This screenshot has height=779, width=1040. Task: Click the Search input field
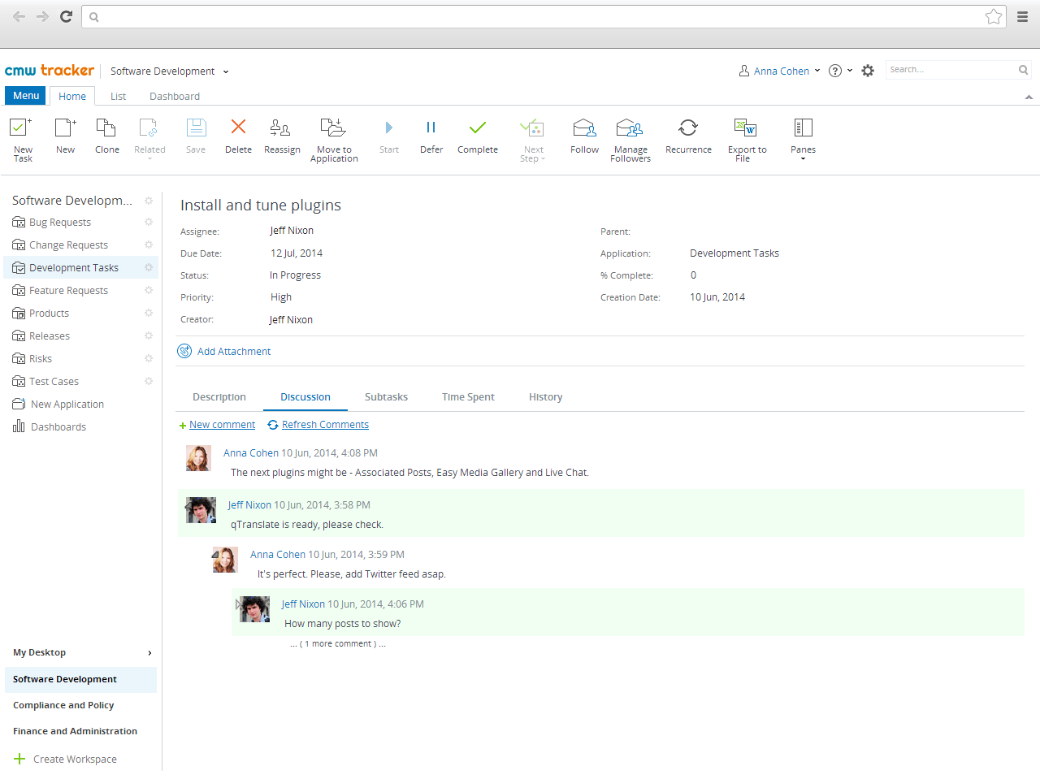(x=951, y=70)
